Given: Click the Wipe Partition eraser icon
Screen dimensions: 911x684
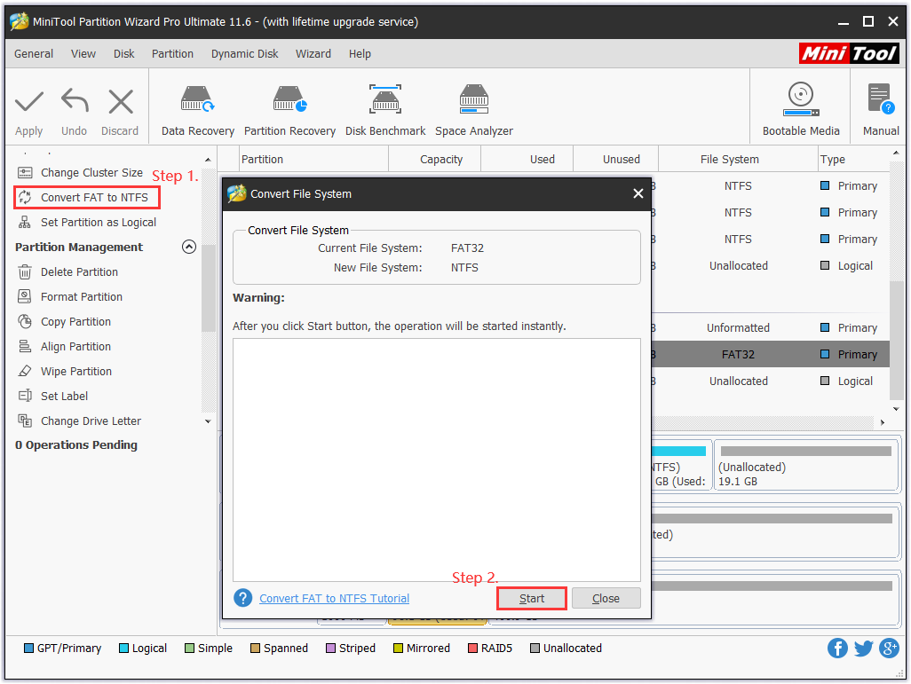Looking at the screenshot, I should pos(25,371).
